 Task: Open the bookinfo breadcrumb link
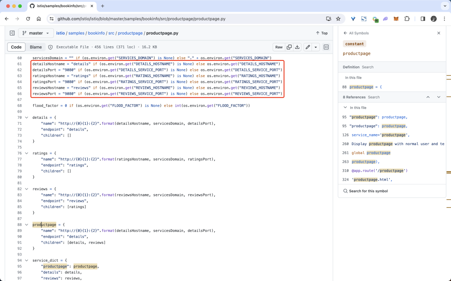point(96,33)
